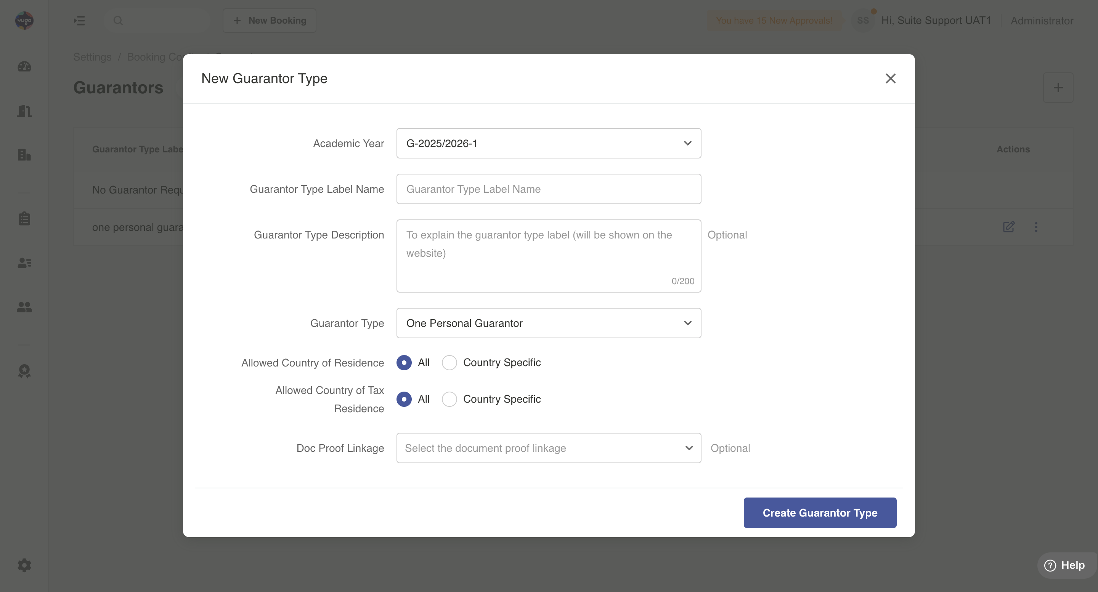
Task: Click the New Booking button
Action: [270, 21]
